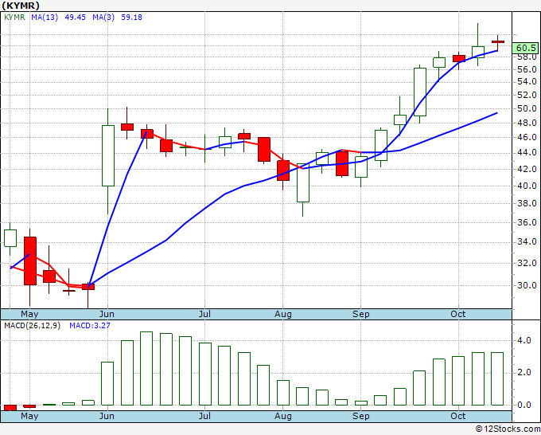Select Aug on the price chart date axis
This screenshot has height=435, width=541.
[283, 315]
